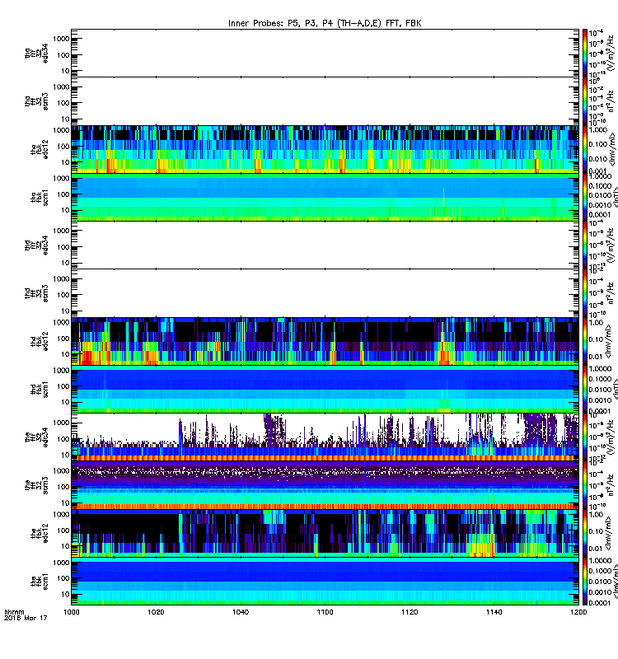Viewport: 618px width, 659px height.
Task: Click the (V/m)²/Hz unit label of top color bar
Action: 611,53
